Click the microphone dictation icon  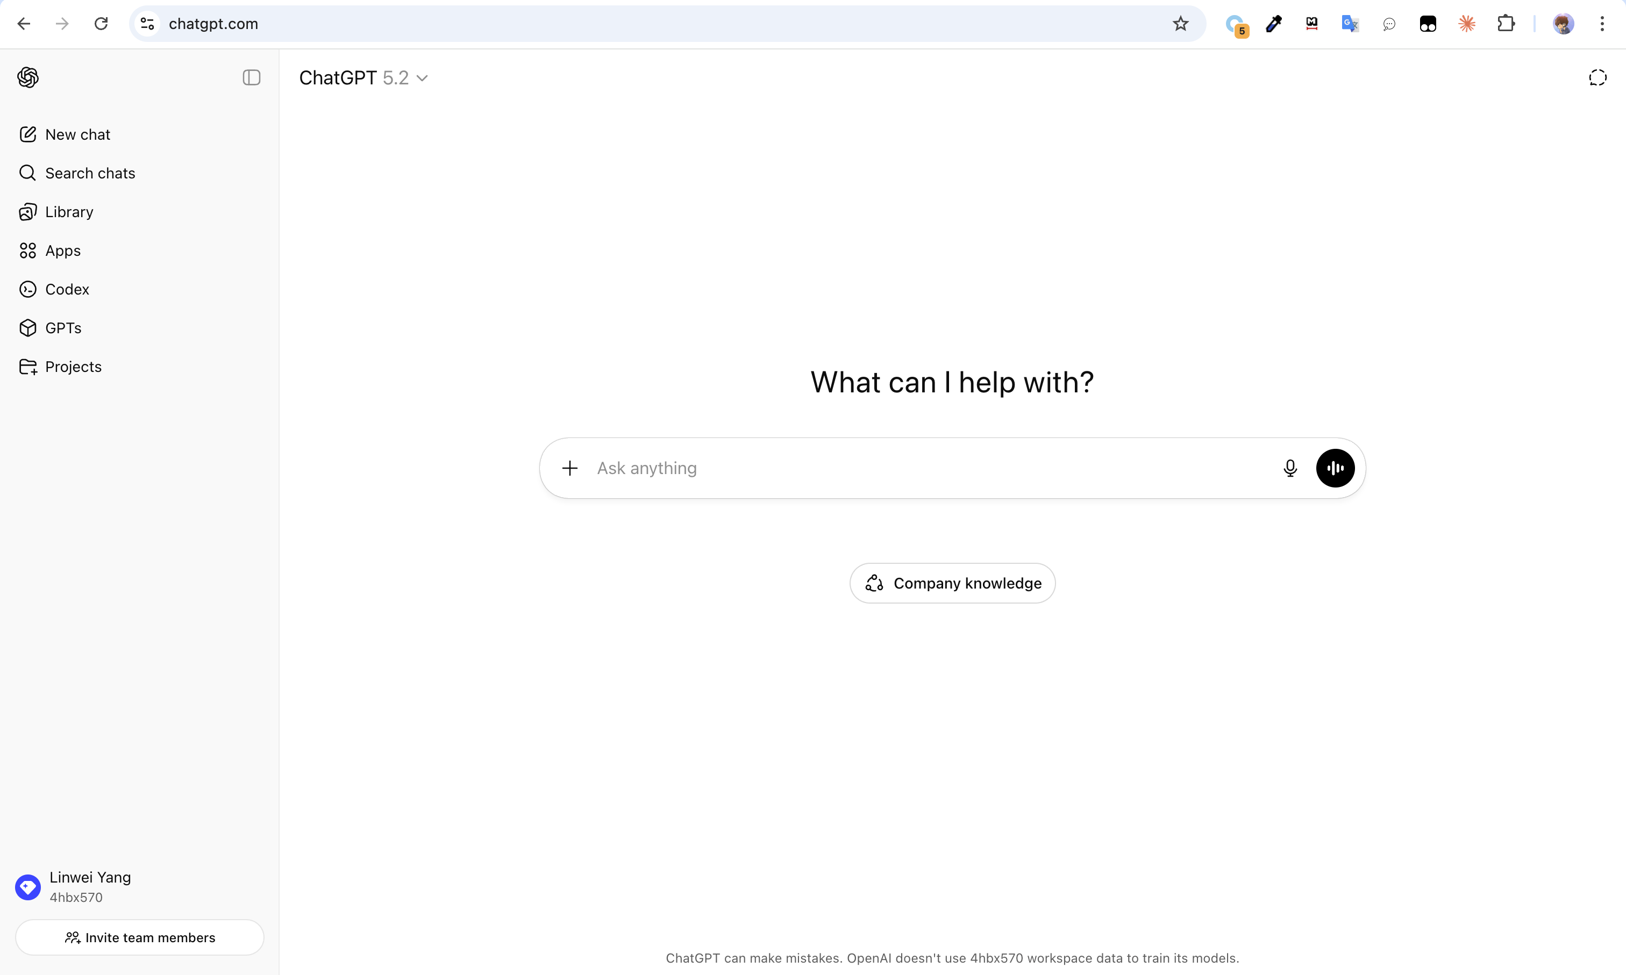click(1290, 469)
